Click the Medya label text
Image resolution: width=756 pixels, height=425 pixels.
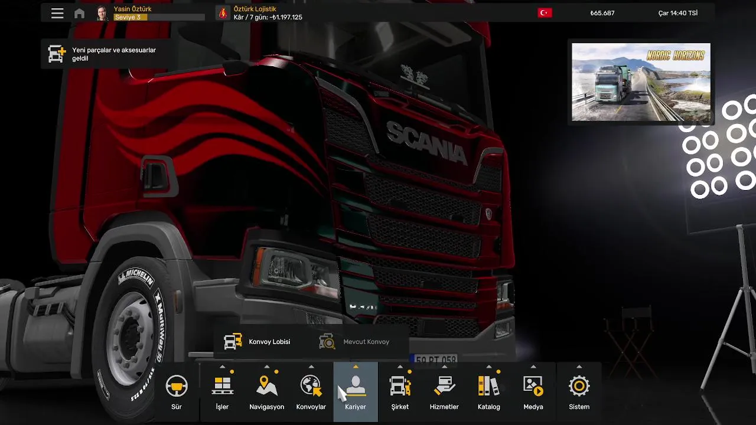point(533,407)
